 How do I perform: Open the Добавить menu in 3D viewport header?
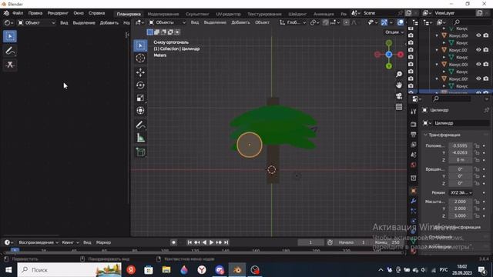[x=240, y=22]
